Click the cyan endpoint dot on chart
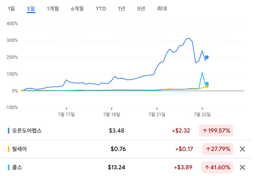The image size is (258, 176). (207, 84)
